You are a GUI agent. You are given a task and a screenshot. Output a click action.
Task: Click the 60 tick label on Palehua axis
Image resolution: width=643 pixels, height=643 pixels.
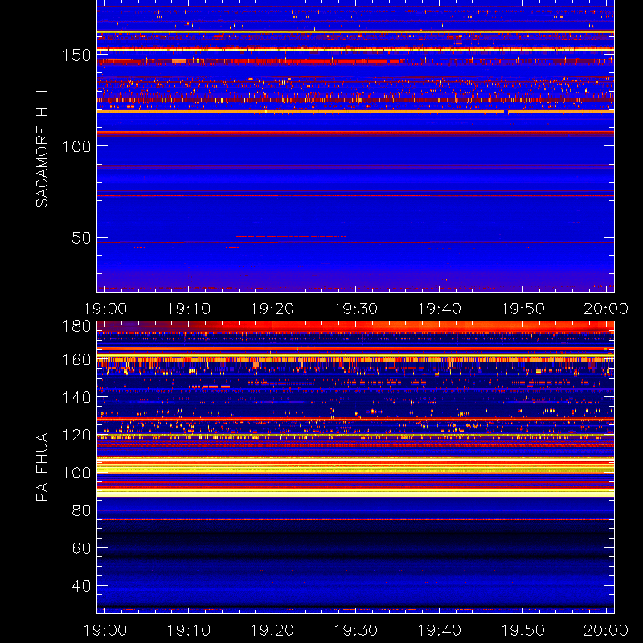81,548
